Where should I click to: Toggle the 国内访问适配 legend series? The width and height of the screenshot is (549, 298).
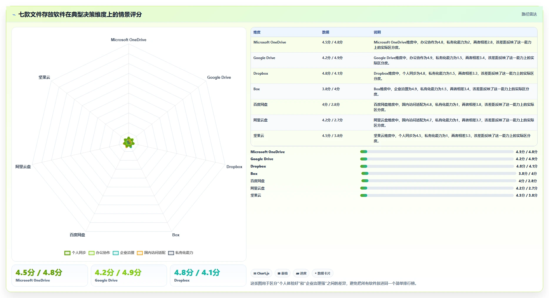(151, 253)
